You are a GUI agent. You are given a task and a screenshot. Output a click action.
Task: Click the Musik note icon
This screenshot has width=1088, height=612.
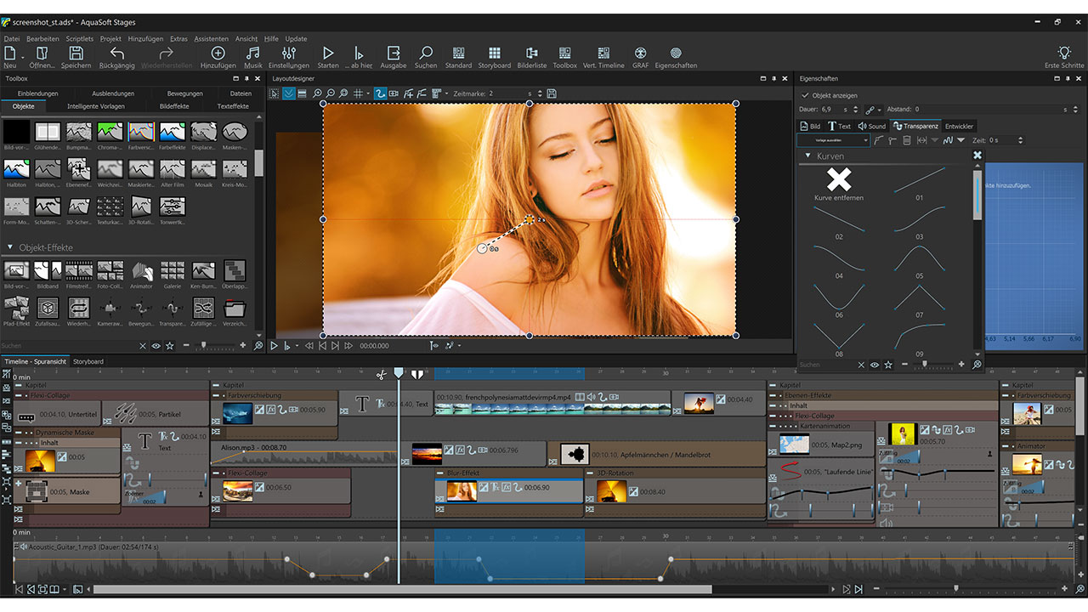click(x=253, y=54)
